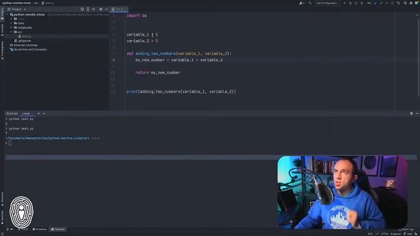
Task: Click the Run triangle icon in the toolbar
Action: pyautogui.click(x=345, y=3)
